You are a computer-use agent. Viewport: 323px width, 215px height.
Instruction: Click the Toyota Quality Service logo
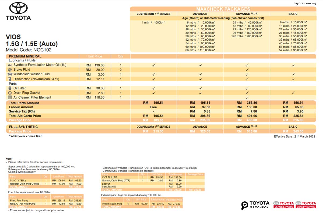pos(306,205)
